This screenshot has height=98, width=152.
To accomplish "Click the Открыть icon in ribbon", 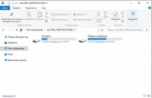I will [123, 13].
